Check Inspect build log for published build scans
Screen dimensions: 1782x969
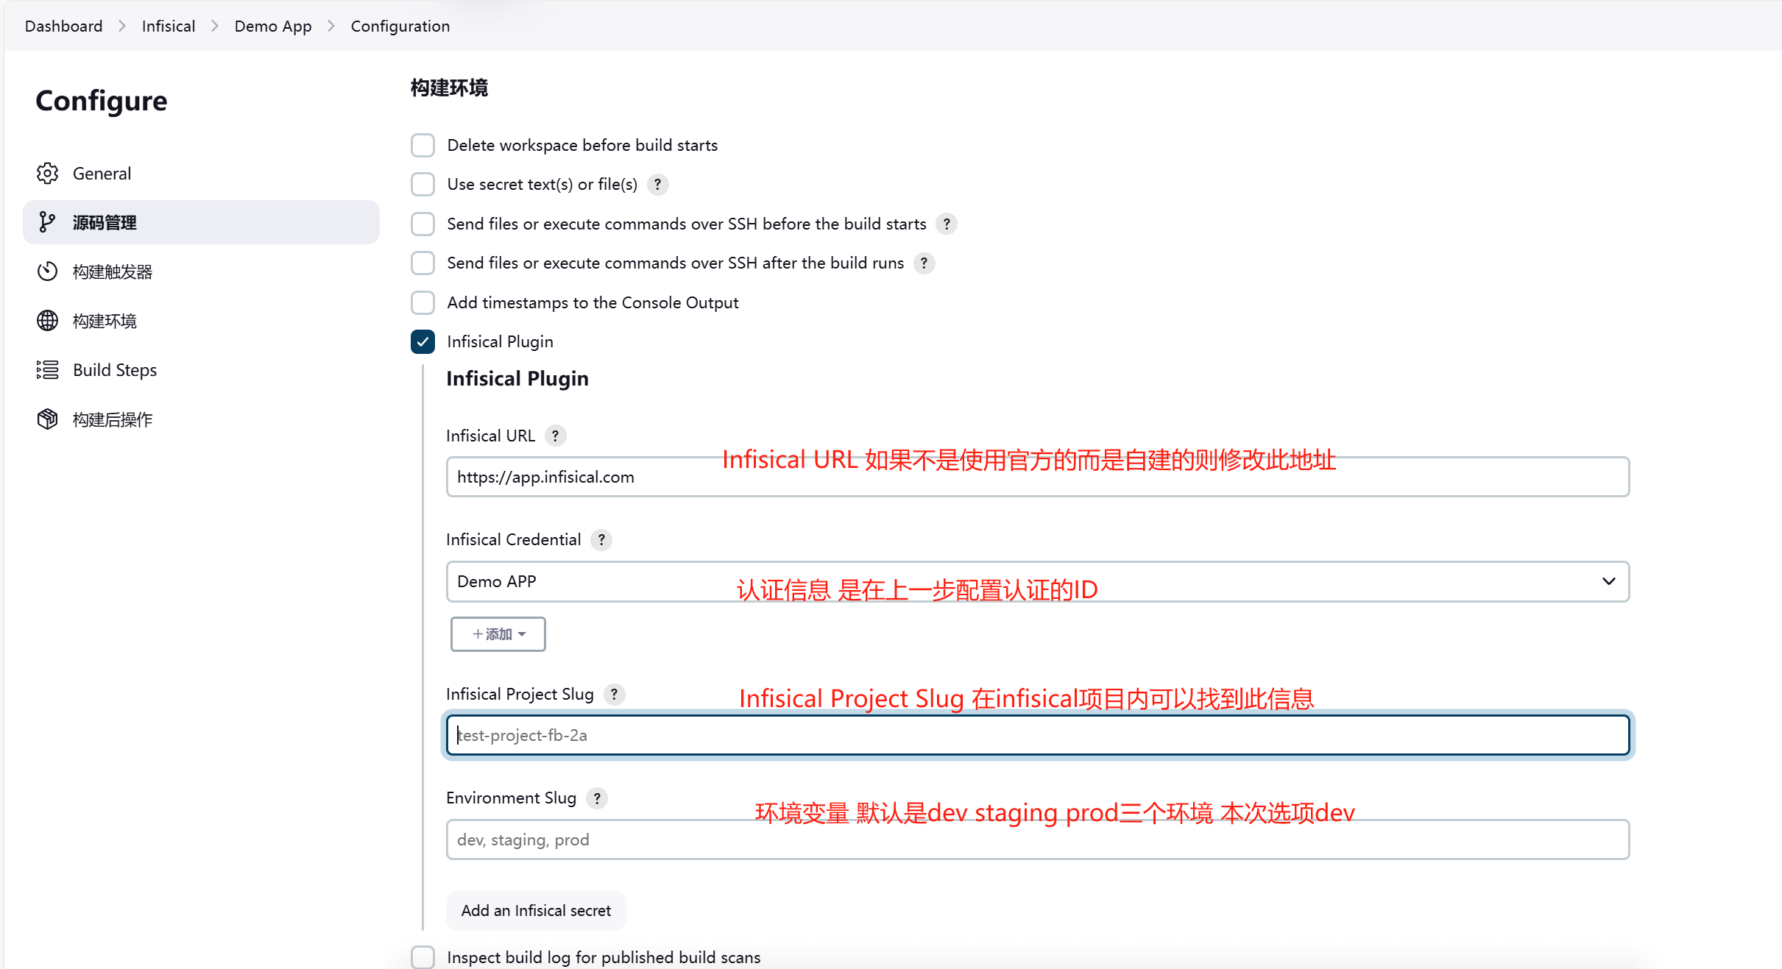coord(422,957)
